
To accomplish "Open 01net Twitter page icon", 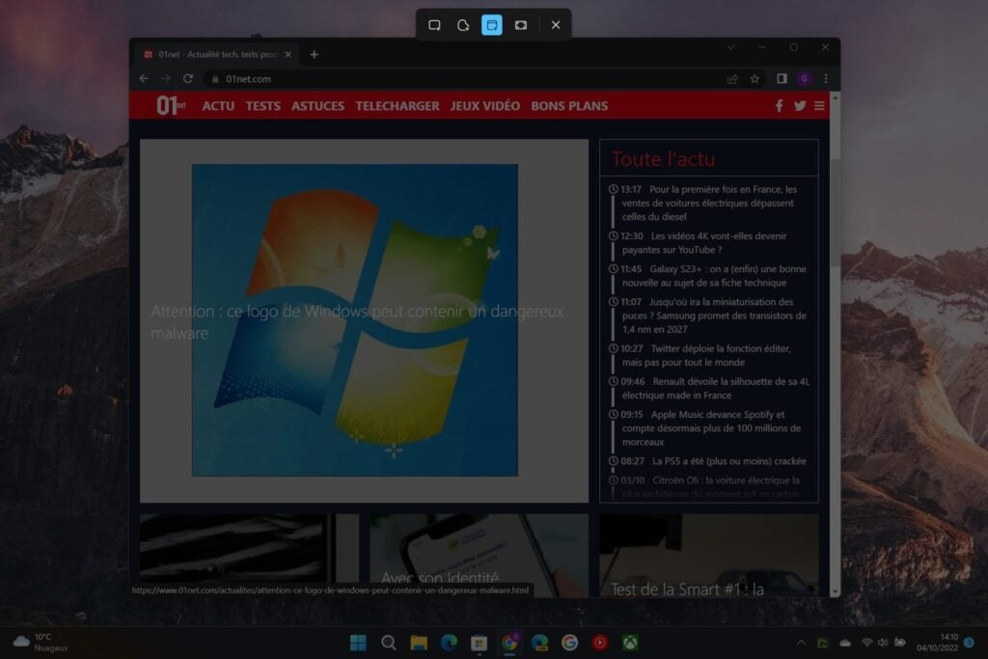I will click(x=800, y=106).
